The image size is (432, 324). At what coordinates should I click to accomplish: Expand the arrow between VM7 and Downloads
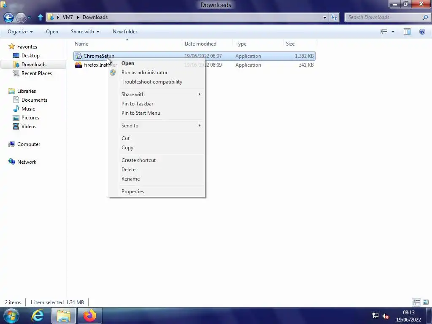pyautogui.click(x=78, y=17)
